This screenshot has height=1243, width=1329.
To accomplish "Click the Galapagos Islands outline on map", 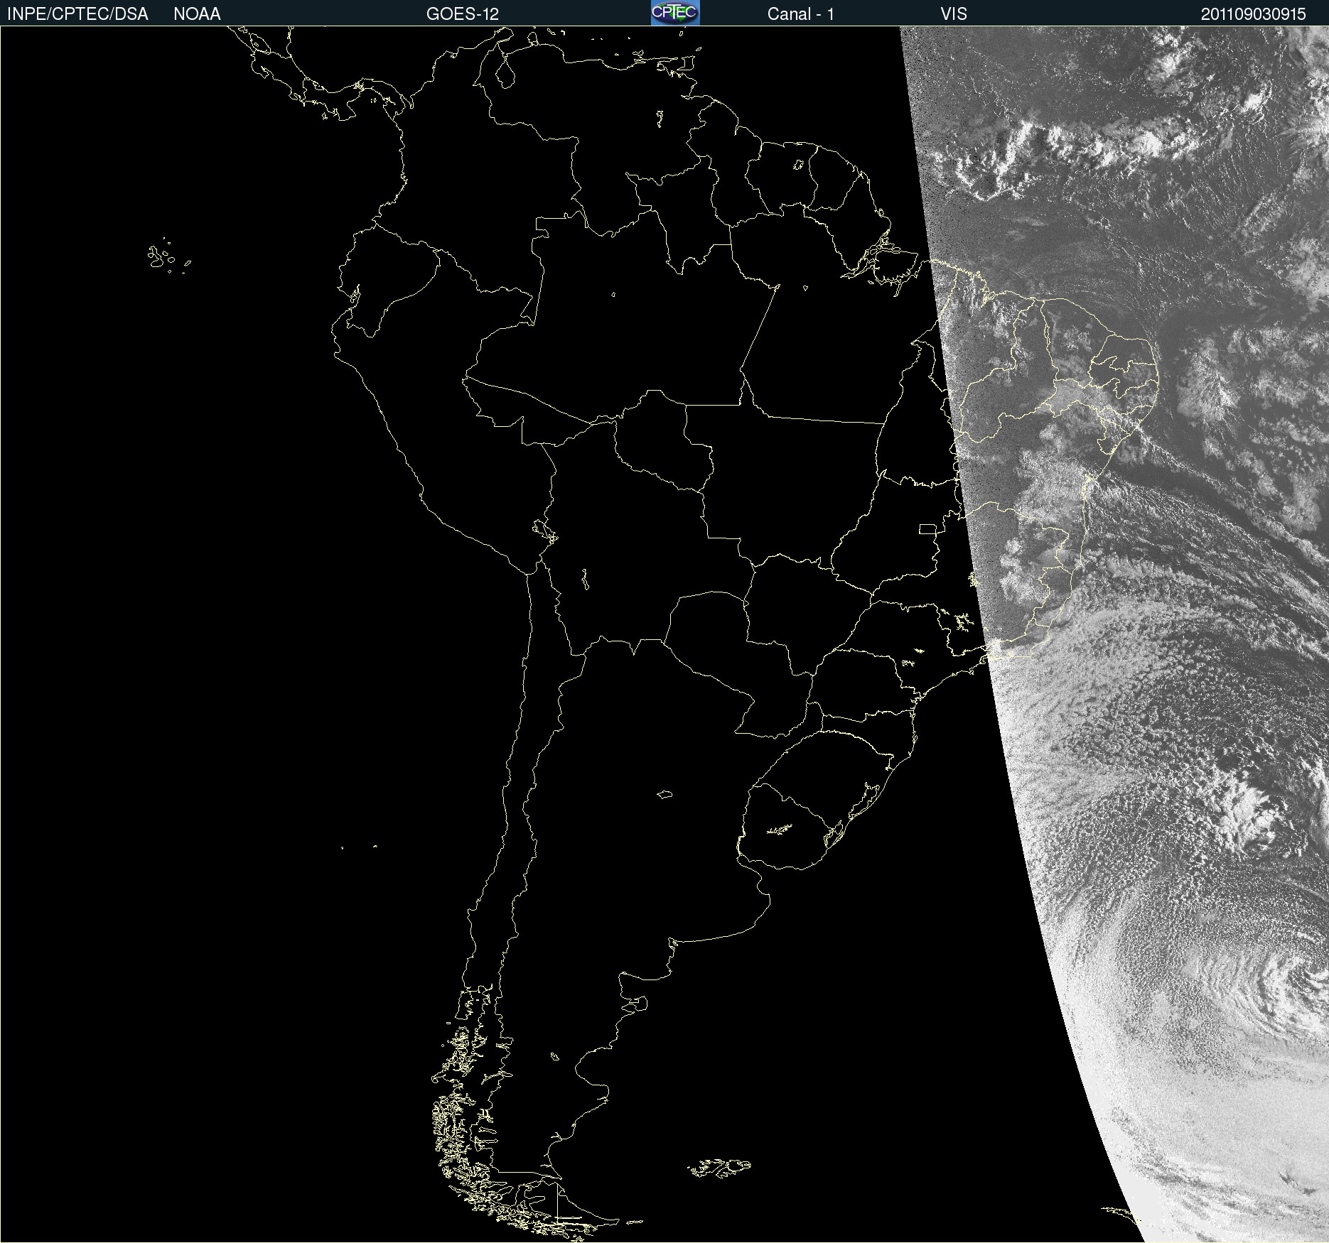I will click(169, 256).
